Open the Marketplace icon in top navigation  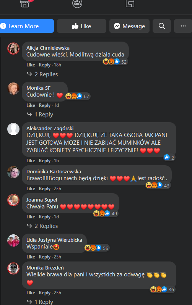[25, 3]
